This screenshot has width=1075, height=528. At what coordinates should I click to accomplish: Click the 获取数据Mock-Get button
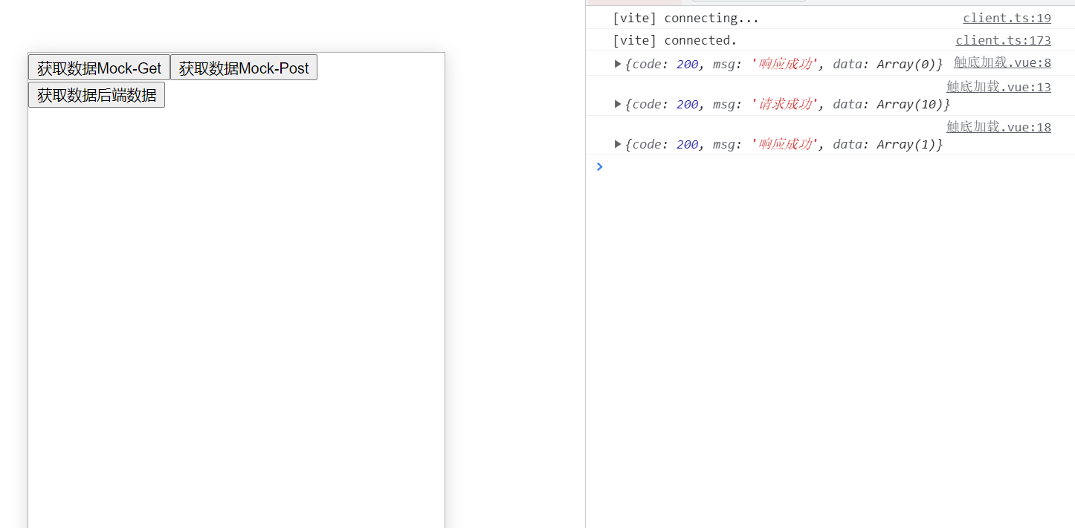(x=99, y=68)
